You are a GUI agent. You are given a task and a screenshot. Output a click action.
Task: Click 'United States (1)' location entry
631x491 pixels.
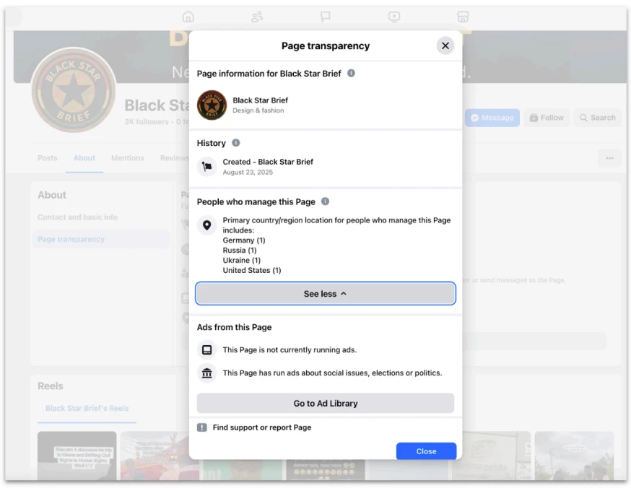click(252, 271)
